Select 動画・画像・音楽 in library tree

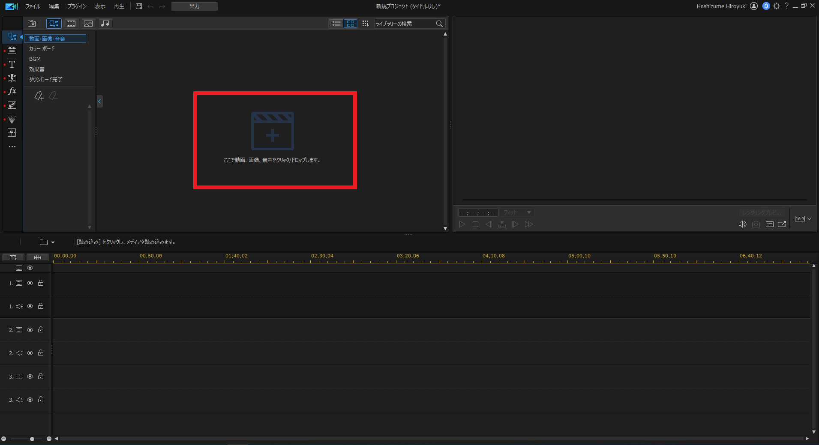(55, 39)
